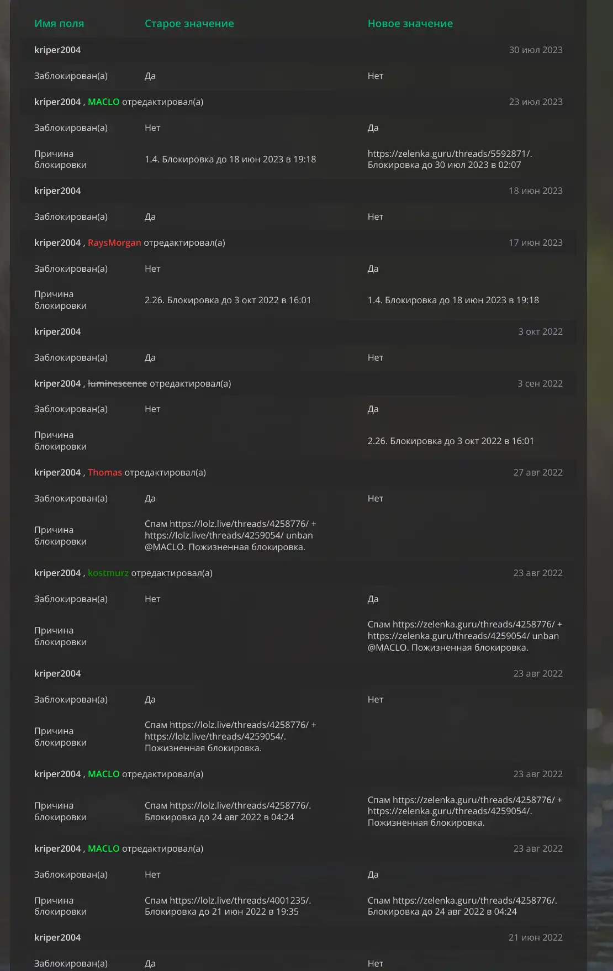The image size is (613, 971).
Task: Click kriper2004 in the 21 июн 2022 entry
Action: 57,937
